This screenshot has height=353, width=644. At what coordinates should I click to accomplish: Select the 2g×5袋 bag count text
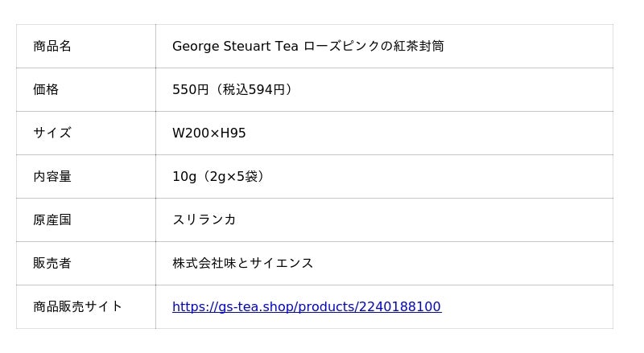click(x=233, y=176)
